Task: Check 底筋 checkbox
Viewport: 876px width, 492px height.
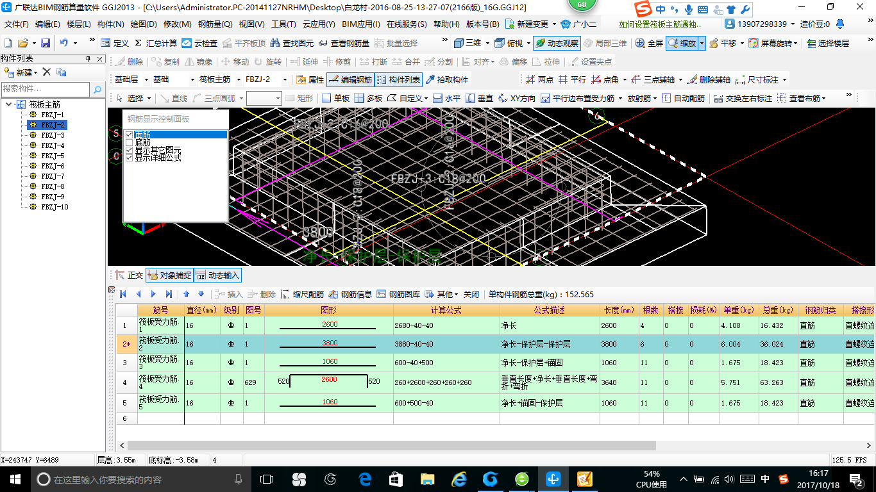Action: pos(130,142)
